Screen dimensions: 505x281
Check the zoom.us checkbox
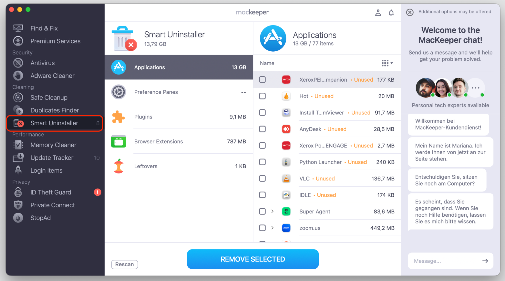[x=262, y=228]
